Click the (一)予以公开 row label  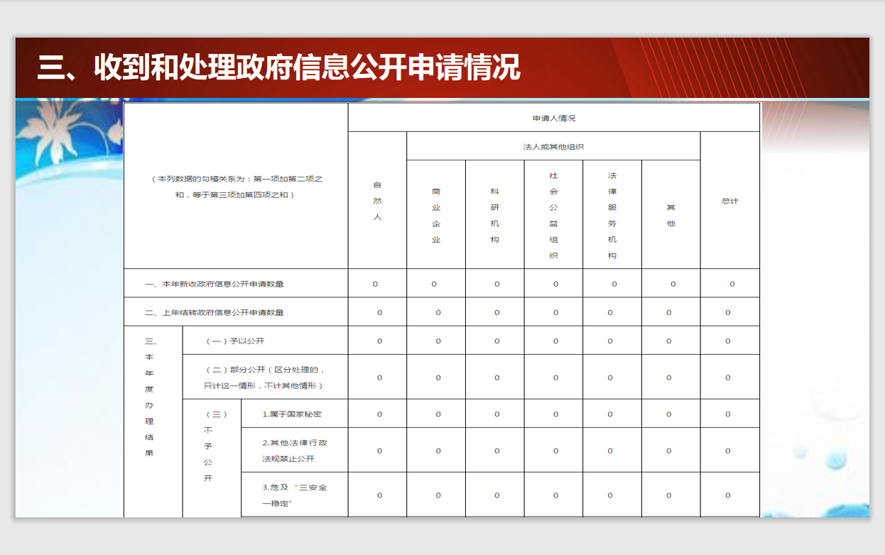click(x=235, y=341)
